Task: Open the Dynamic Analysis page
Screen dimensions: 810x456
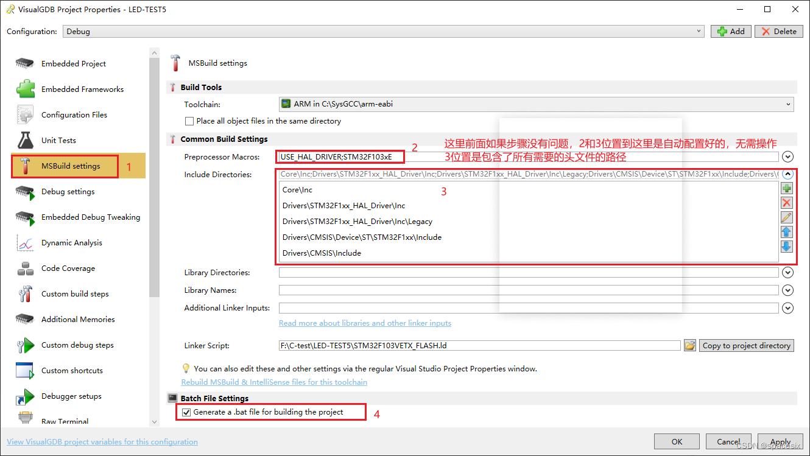Action: click(x=72, y=243)
